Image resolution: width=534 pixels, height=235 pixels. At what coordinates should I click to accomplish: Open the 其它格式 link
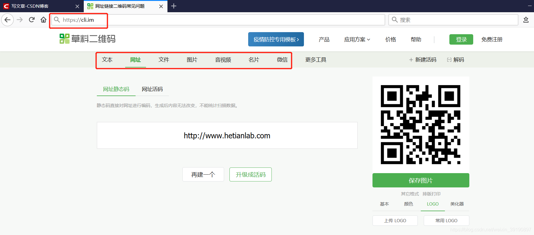click(x=410, y=194)
